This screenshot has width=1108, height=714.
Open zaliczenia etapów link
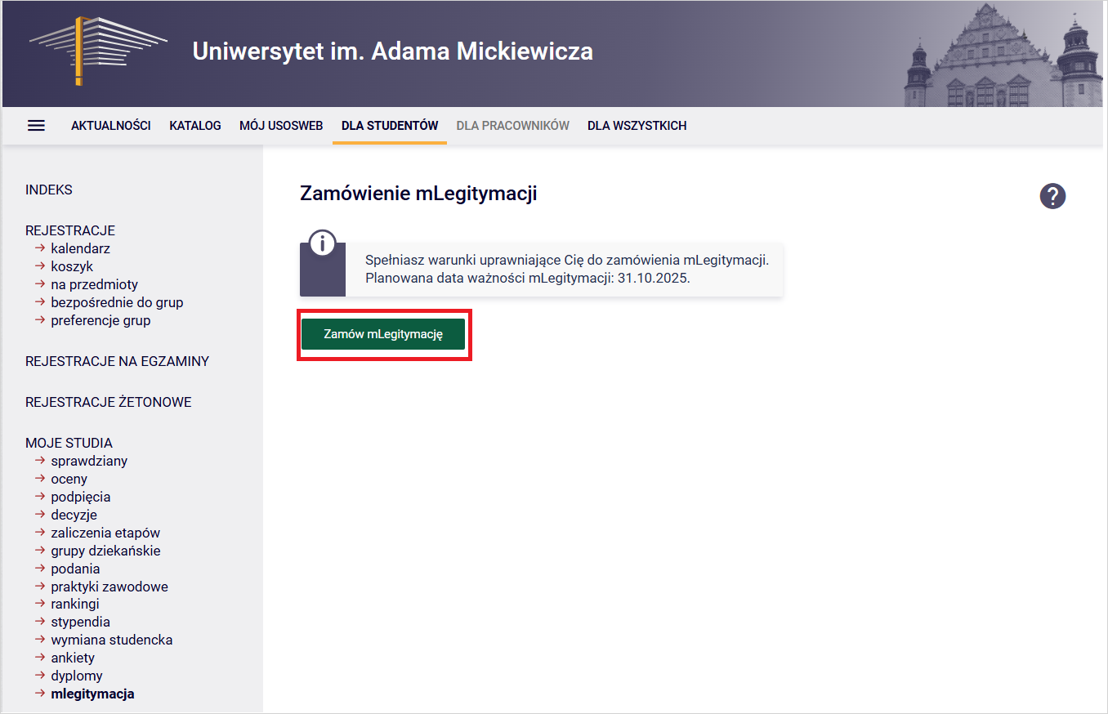click(x=105, y=533)
